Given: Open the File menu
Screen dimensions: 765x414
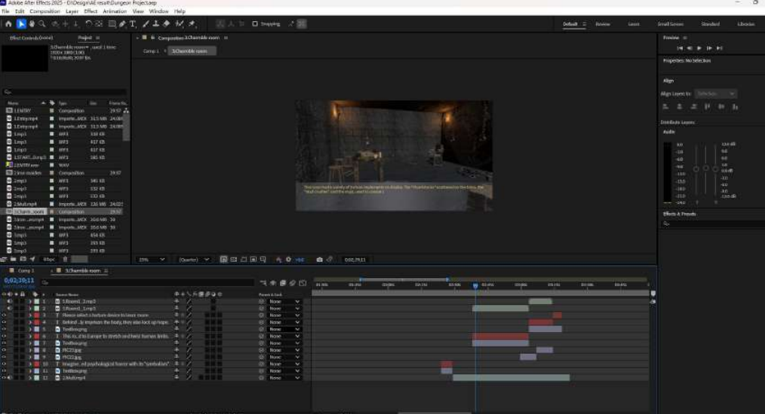Looking at the screenshot, I should (5, 11).
